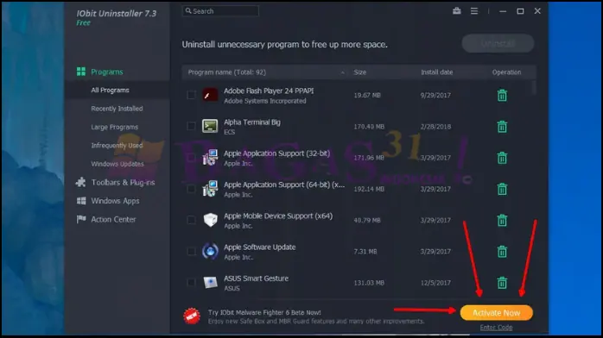Select Apple Mobile Device Support (x64) name
Image resolution: width=603 pixels, height=338 pixels.
pos(278,216)
